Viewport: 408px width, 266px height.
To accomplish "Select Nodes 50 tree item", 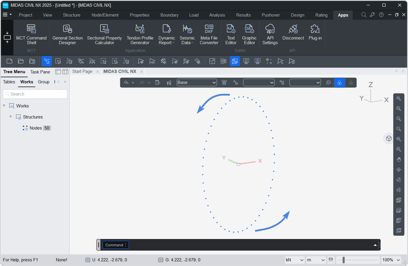I will point(37,128).
